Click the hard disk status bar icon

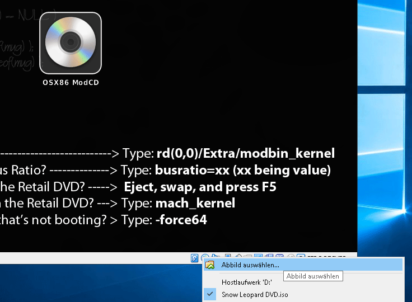(x=194, y=258)
